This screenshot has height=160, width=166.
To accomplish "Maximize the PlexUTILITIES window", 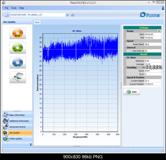I will 154,2.
